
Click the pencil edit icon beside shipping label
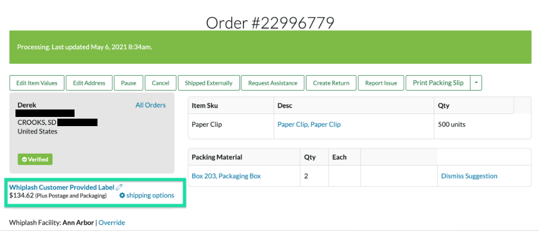119,187
